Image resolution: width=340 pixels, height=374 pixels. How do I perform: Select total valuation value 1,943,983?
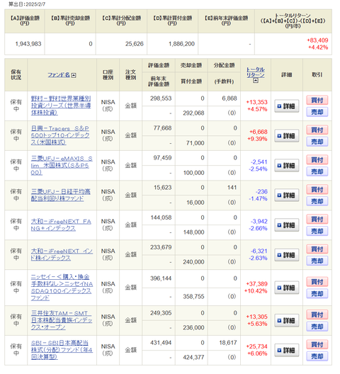pos(28,44)
